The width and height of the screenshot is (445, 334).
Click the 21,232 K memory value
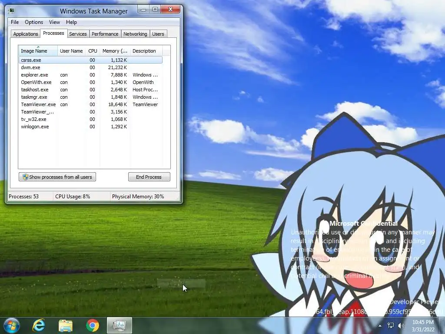click(x=117, y=67)
